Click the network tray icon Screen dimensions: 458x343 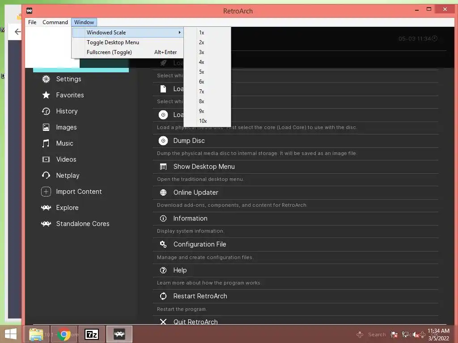pos(405,335)
